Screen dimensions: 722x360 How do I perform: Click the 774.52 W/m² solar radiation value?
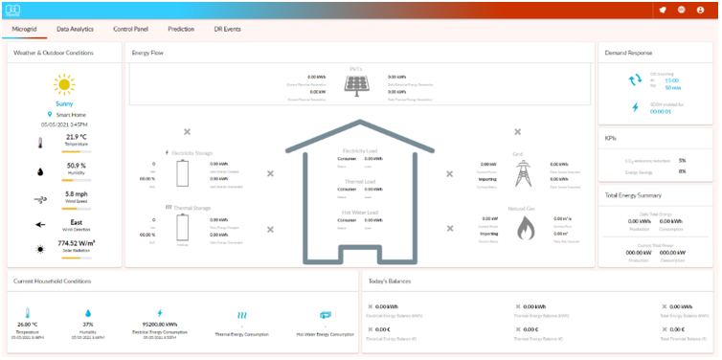tap(77, 243)
